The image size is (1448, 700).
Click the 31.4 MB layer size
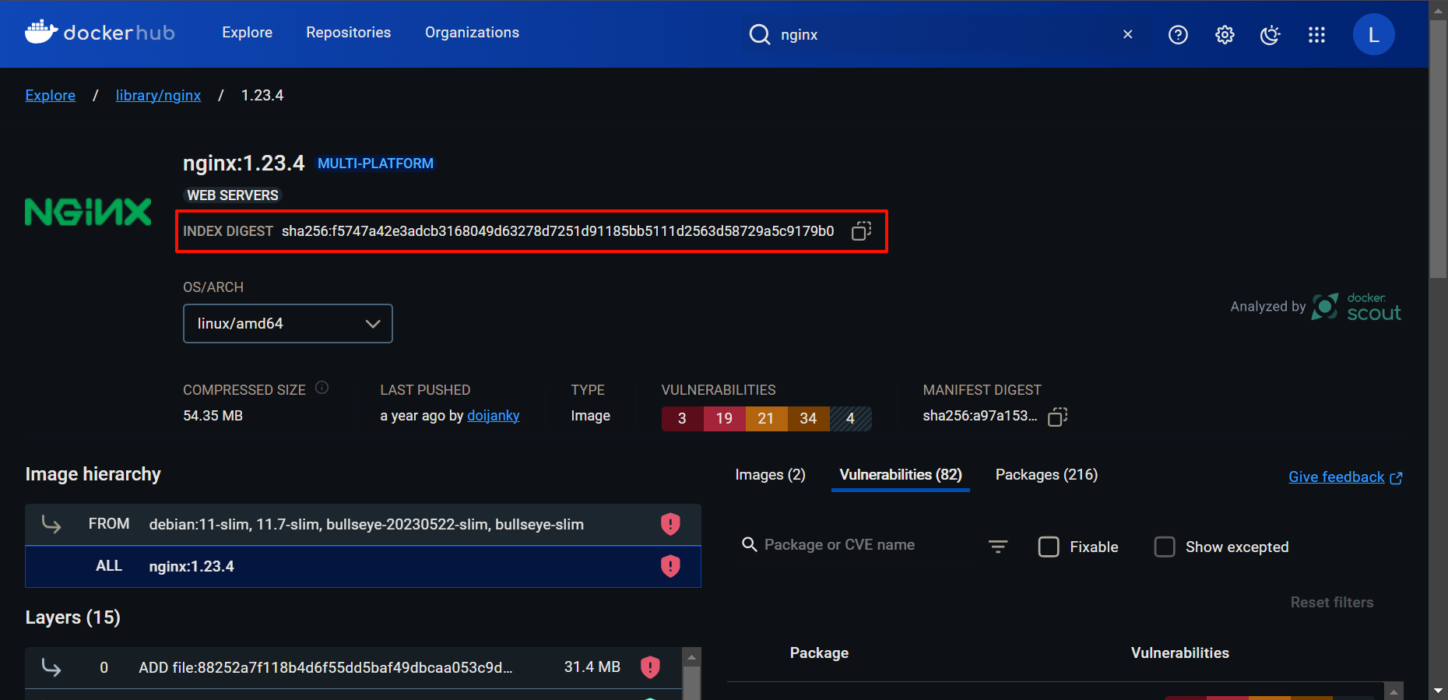coord(592,667)
